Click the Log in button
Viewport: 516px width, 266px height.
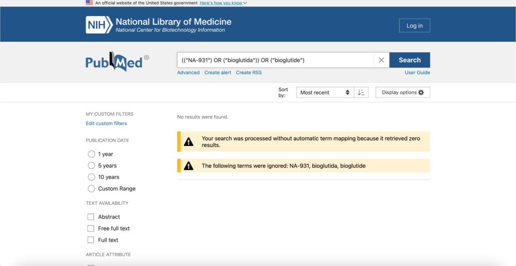(x=415, y=26)
